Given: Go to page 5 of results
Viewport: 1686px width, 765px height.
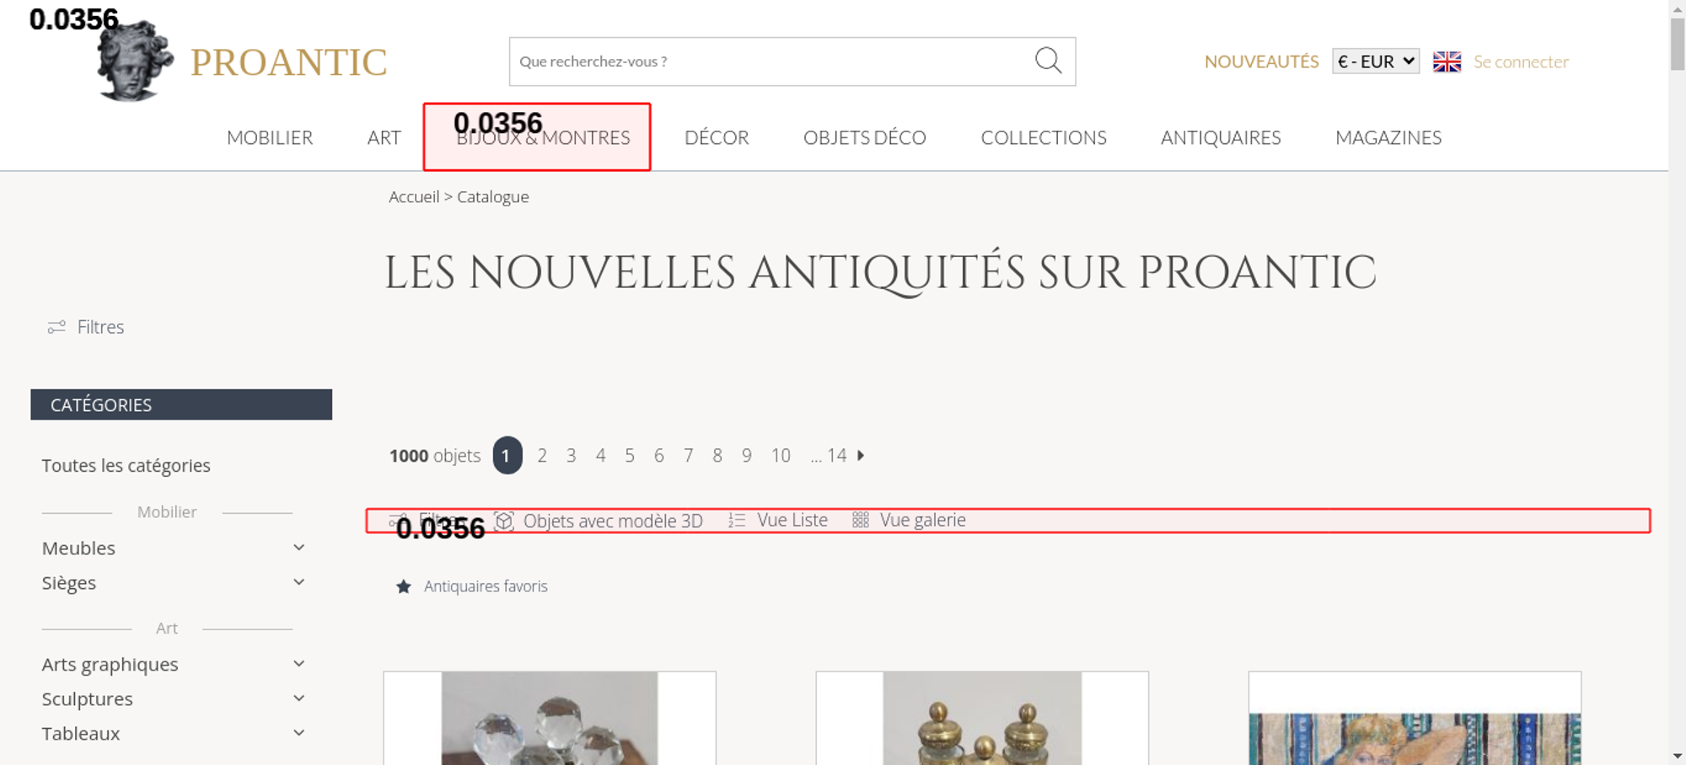Looking at the screenshot, I should pyautogui.click(x=630, y=456).
